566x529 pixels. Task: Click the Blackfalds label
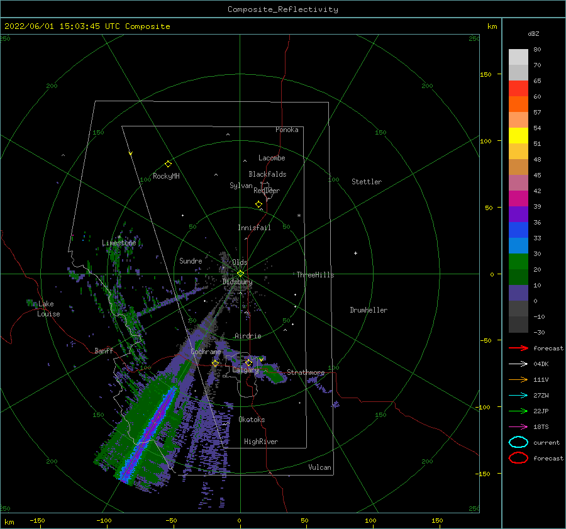(267, 174)
